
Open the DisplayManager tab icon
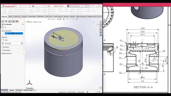(x=17, y=21)
